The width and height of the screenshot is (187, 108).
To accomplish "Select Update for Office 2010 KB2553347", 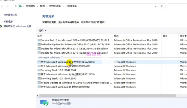I will click(75, 53).
